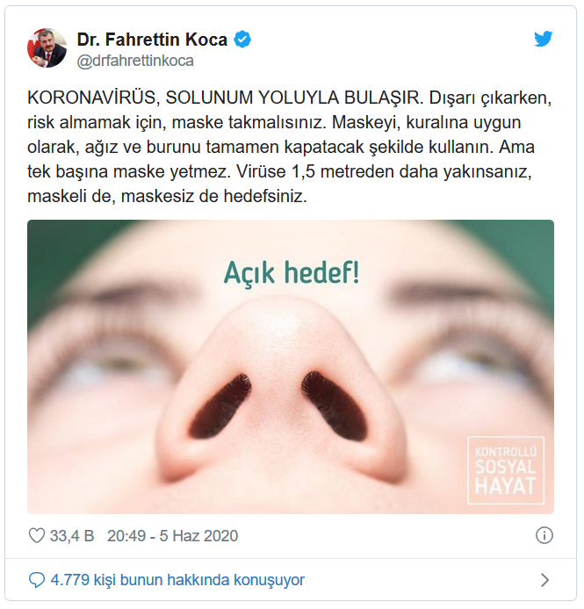
Task: Click 'tek başına maske yetmez' sentence
Action: (x=128, y=171)
